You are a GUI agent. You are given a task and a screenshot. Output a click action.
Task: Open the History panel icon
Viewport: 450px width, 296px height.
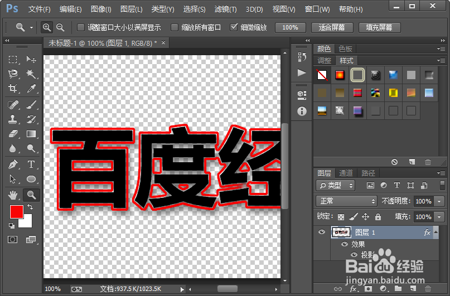tap(302, 57)
